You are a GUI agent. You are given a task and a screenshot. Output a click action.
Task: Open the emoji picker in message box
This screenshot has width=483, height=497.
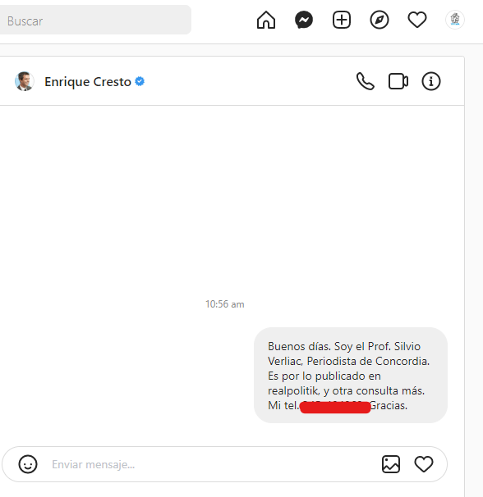click(28, 464)
